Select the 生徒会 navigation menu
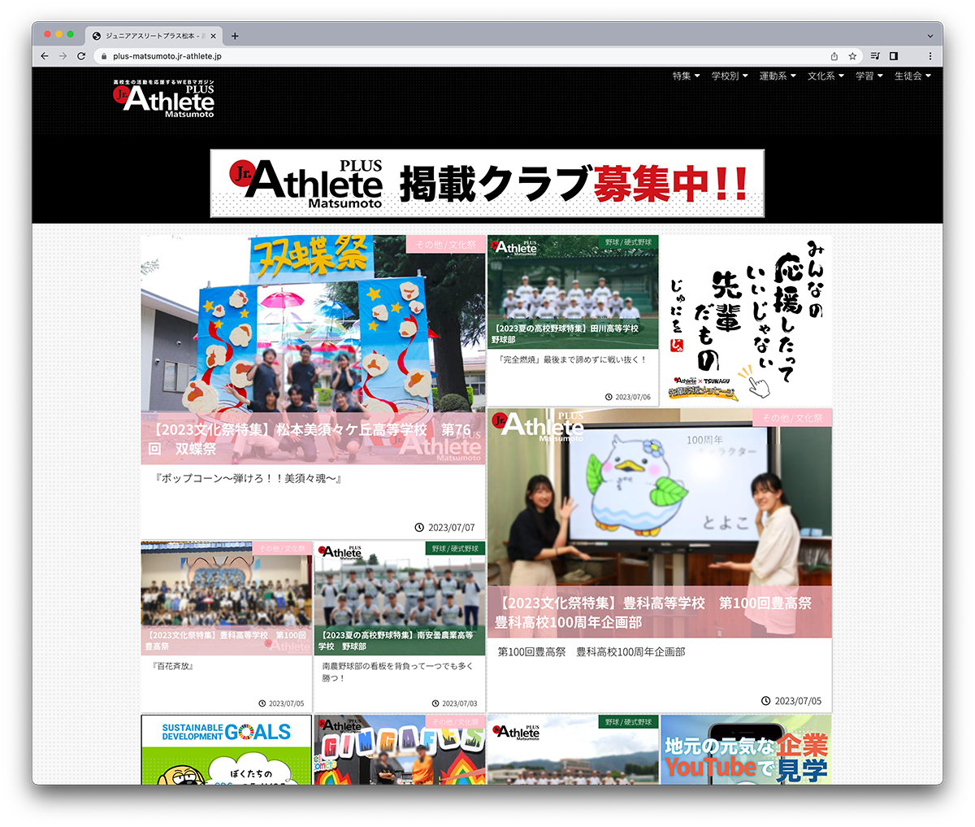 click(x=912, y=76)
